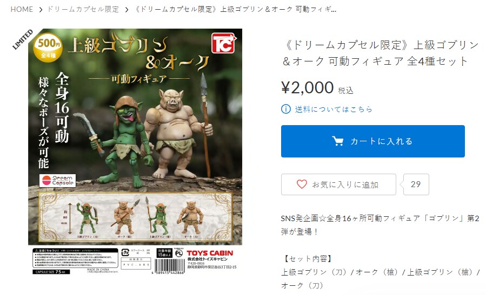
Task: Click the barcode on the product label
Action: (170, 267)
